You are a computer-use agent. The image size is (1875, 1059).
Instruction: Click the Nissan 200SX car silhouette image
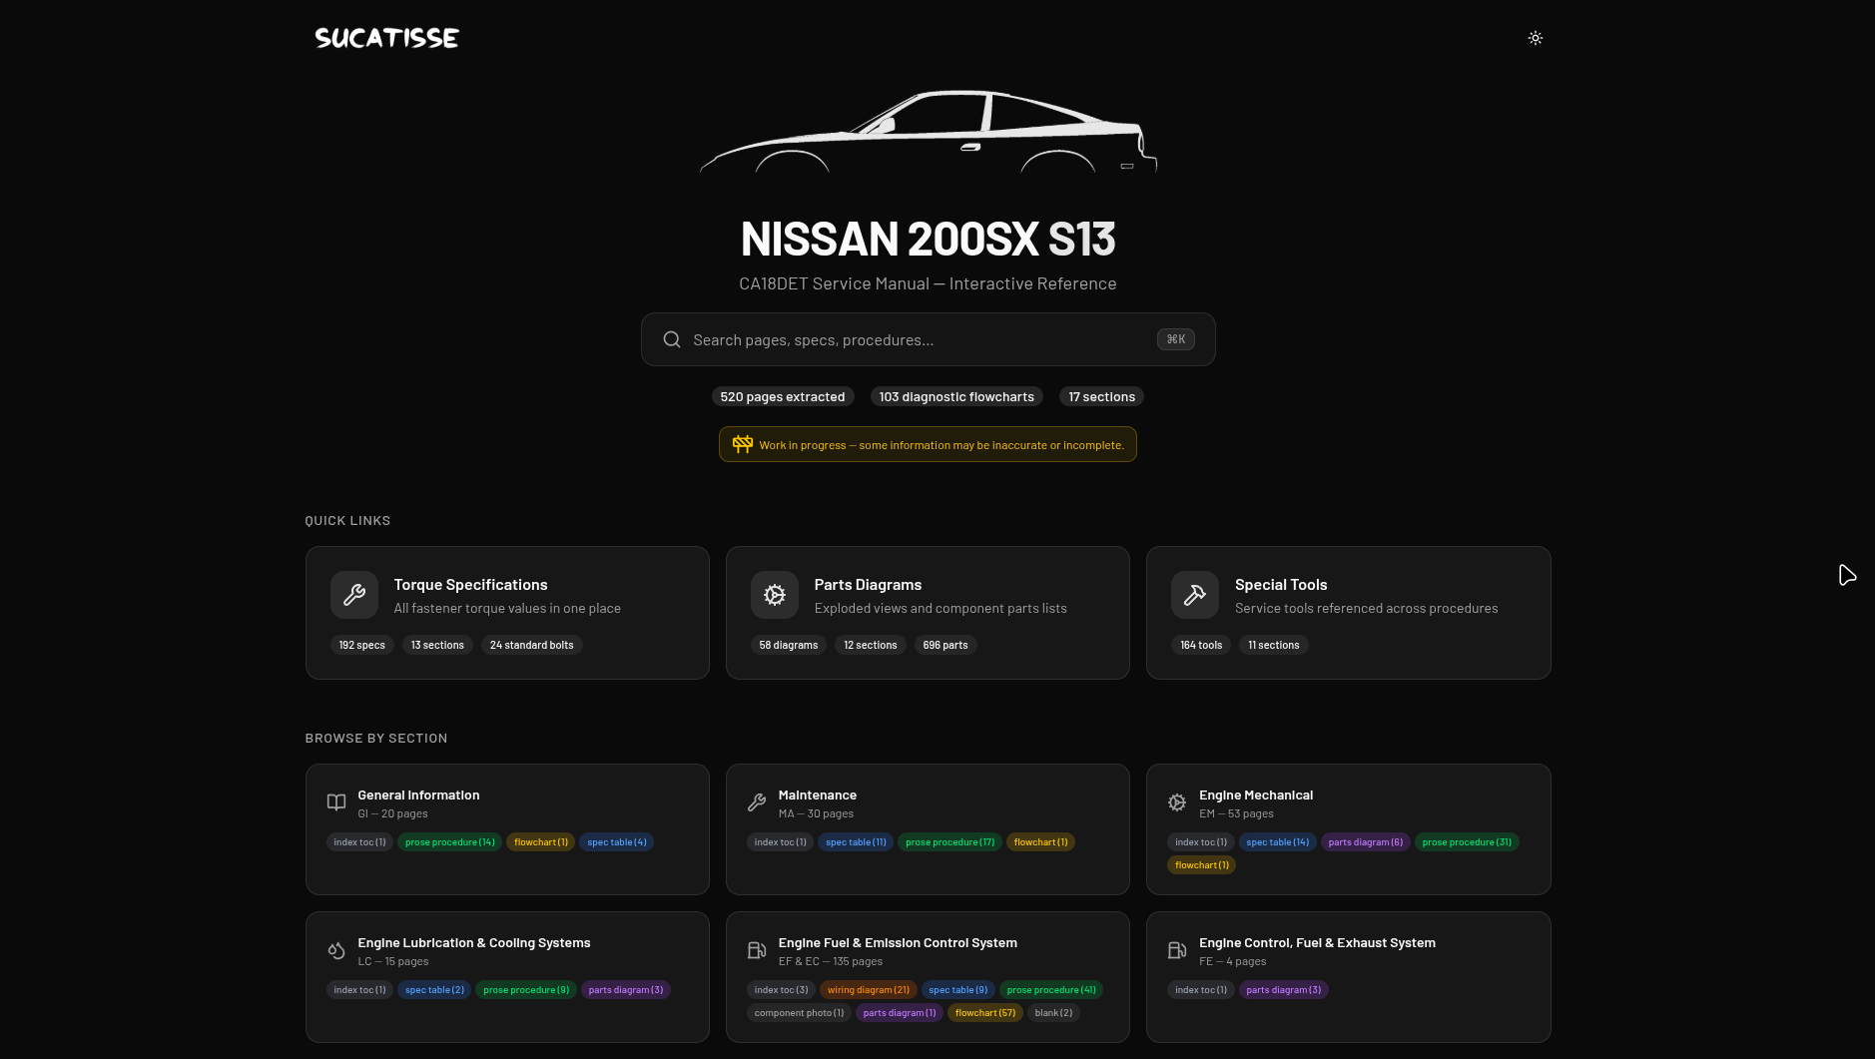(929, 132)
